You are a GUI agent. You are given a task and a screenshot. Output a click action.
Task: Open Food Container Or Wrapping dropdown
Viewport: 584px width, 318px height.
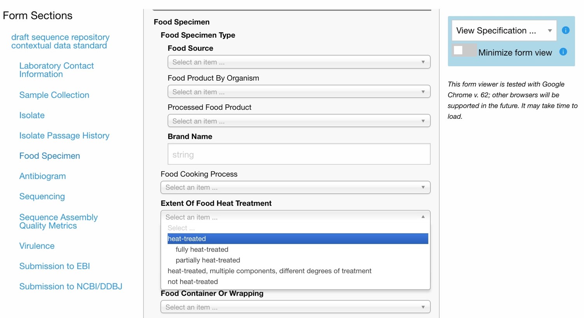[295, 307]
